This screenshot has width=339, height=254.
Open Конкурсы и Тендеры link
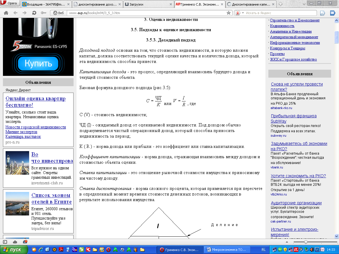point(288,48)
